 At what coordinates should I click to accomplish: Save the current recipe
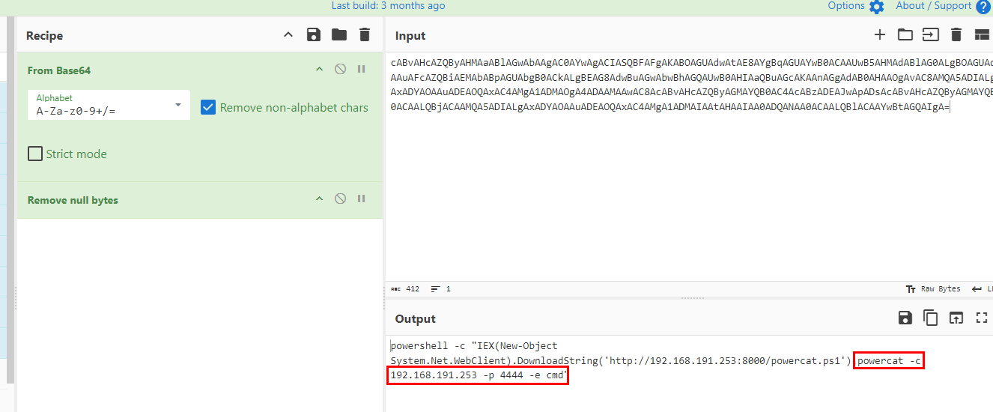click(314, 34)
